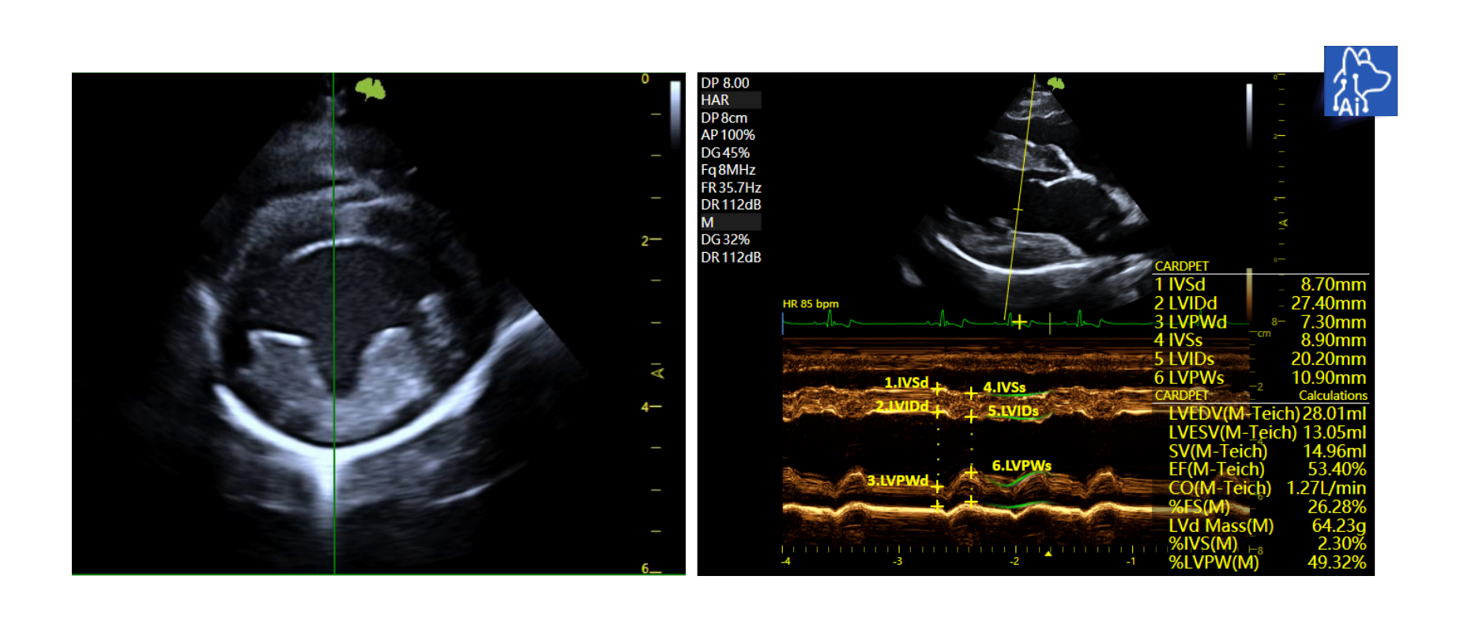Click the 3.LVPWd caliper cross marker

[937, 486]
